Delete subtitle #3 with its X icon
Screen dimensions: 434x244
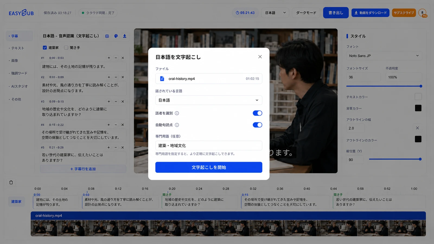coord(123,102)
